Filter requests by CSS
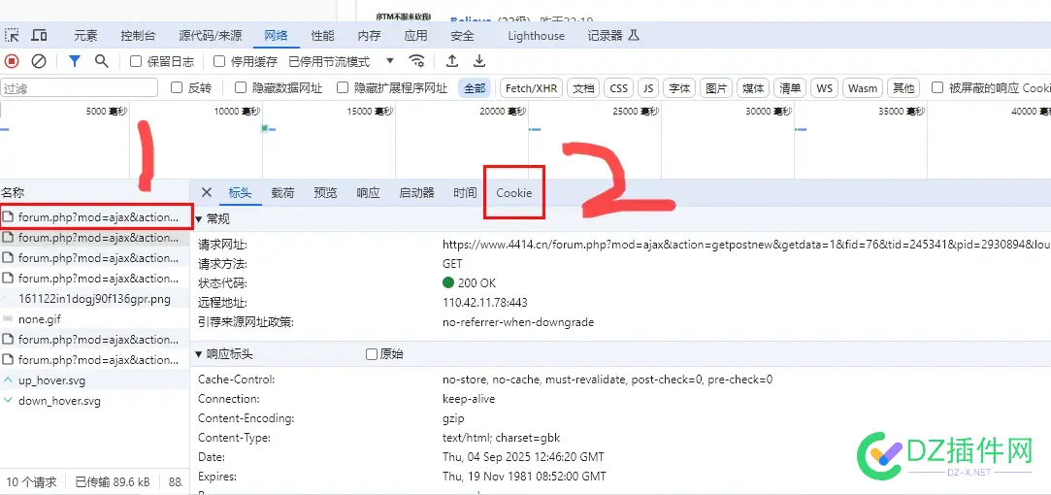 click(619, 88)
